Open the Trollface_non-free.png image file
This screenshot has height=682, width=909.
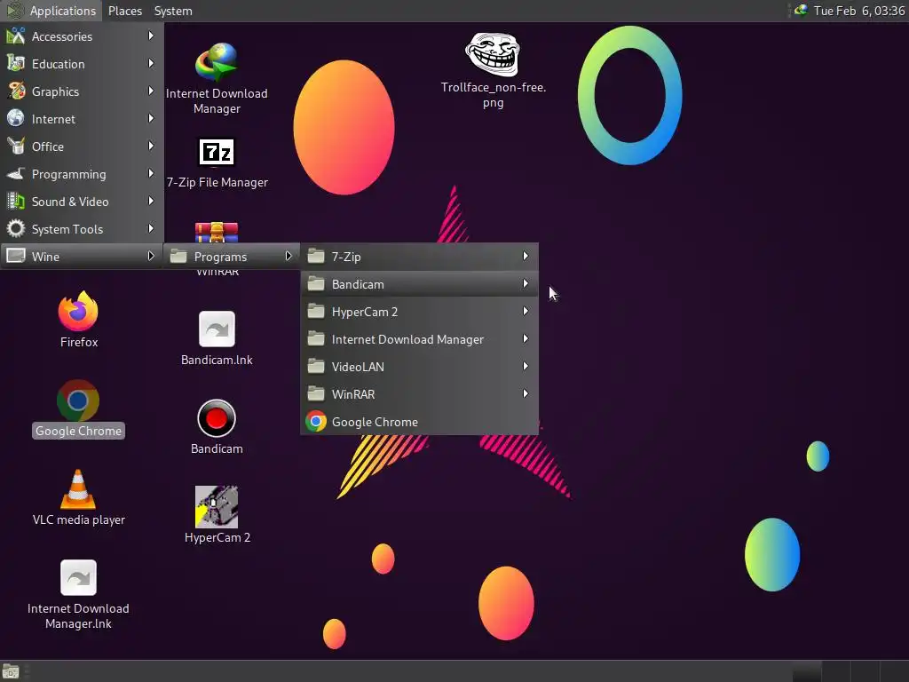tap(493, 70)
